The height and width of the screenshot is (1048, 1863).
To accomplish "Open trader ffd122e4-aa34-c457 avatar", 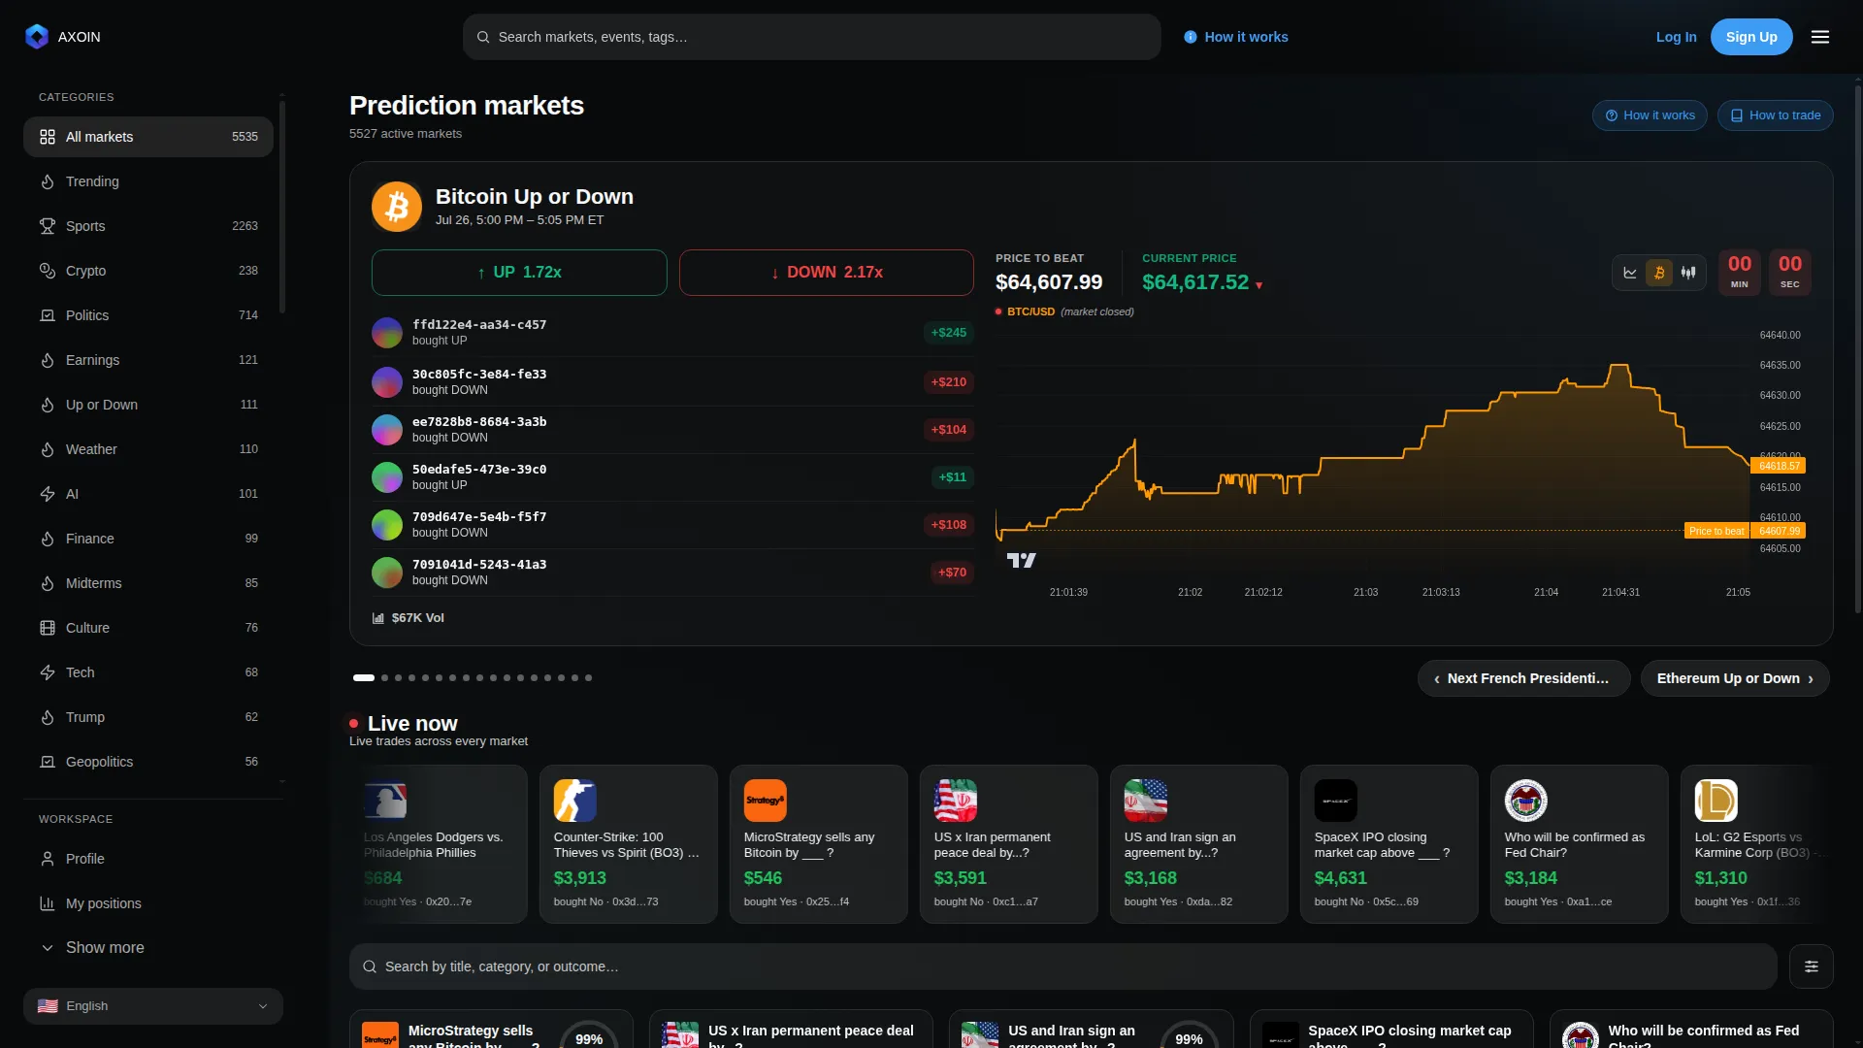I will [387, 333].
